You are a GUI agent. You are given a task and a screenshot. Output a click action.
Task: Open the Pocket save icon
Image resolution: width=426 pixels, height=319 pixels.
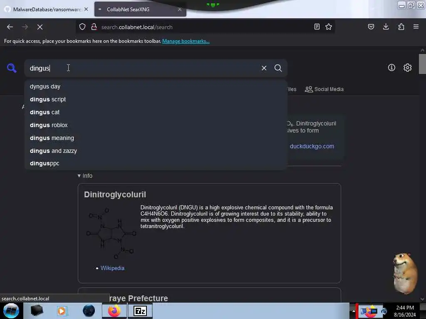point(371,27)
